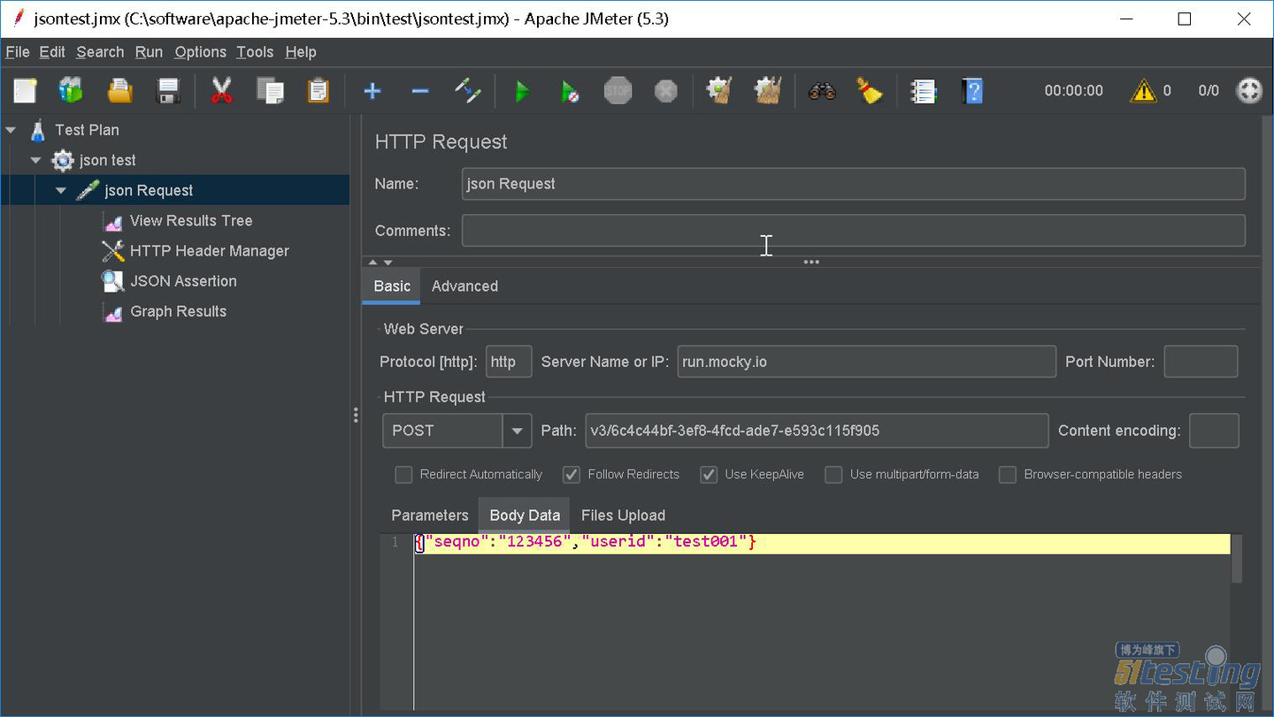Click the Clear gear-broom icon
1274x717 pixels.
(x=719, y=90)
